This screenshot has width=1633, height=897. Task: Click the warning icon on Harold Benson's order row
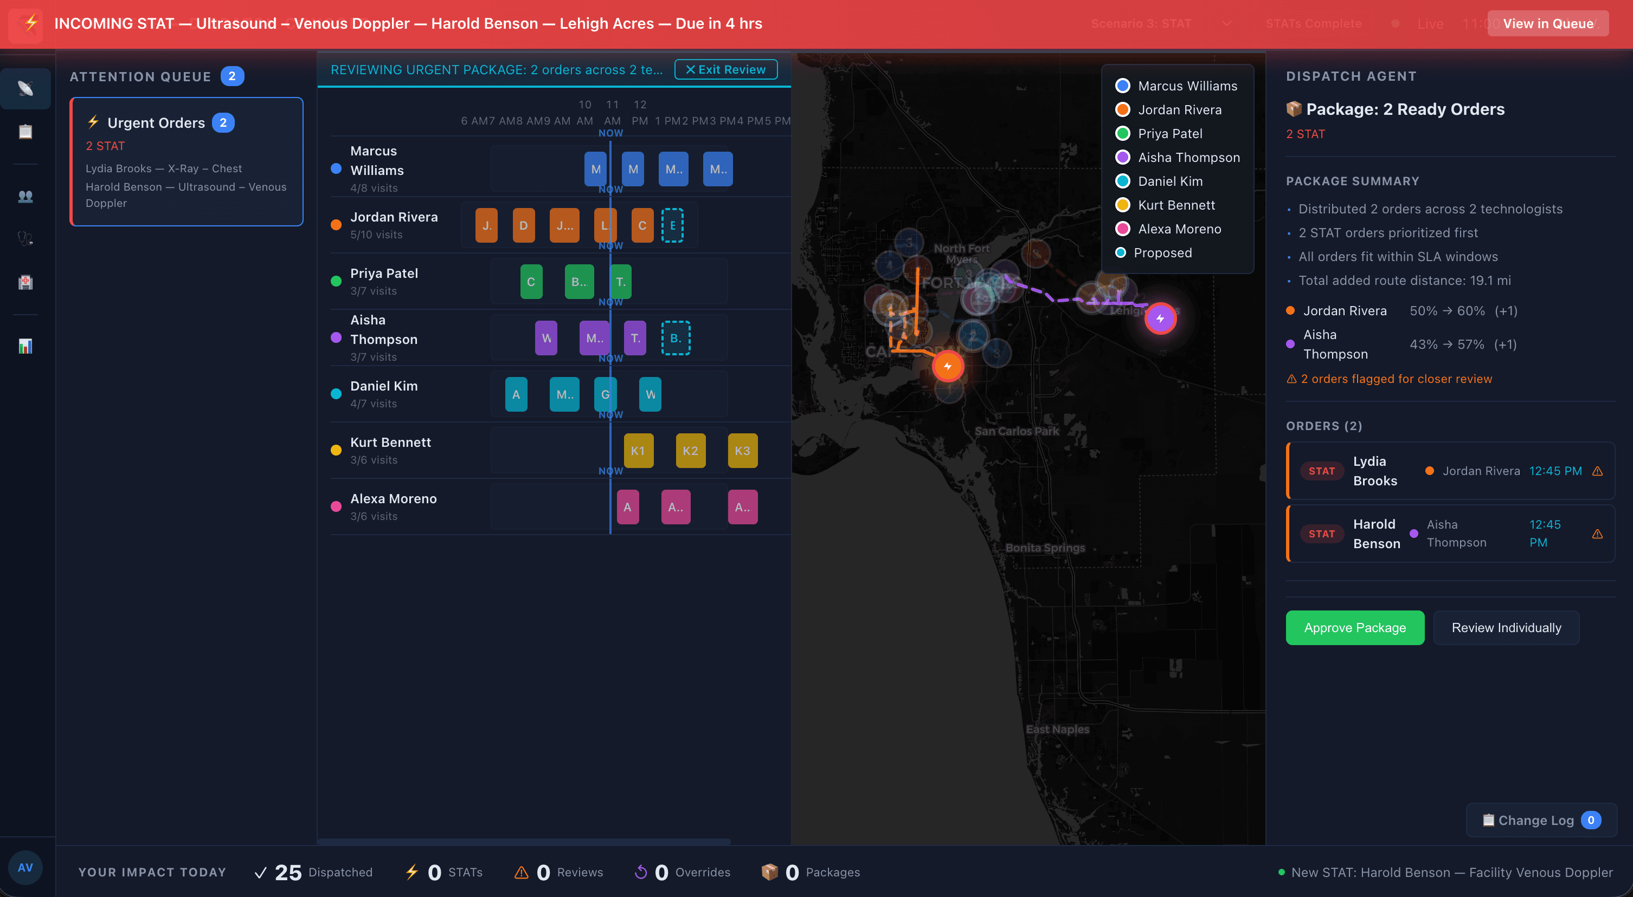click(1597, 534)
